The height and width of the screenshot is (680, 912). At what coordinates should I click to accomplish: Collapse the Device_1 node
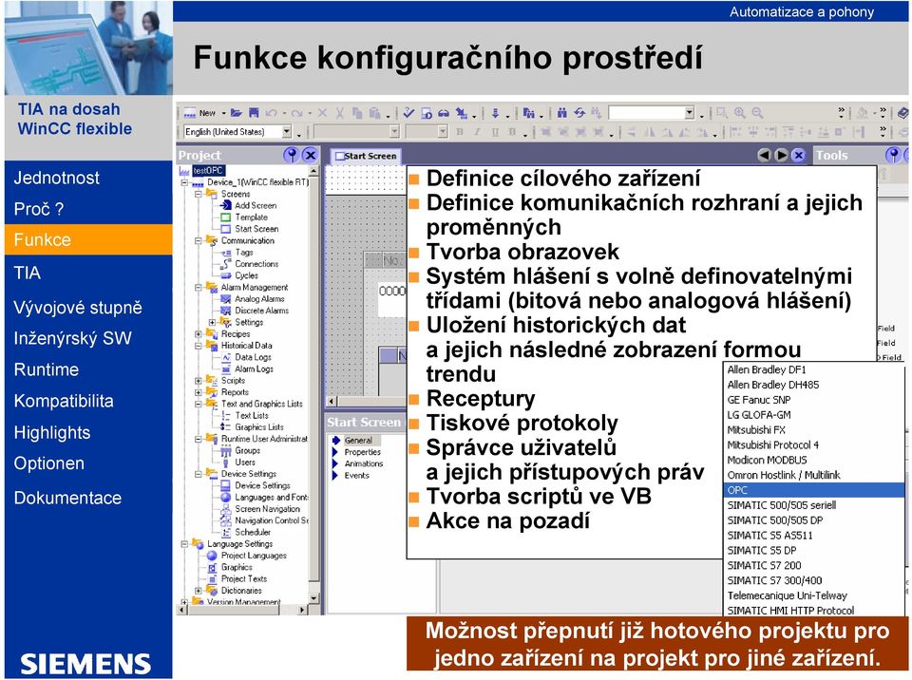[x=184, y=182]
